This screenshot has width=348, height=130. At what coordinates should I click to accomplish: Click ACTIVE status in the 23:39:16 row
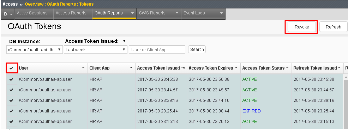coord(250,100)
